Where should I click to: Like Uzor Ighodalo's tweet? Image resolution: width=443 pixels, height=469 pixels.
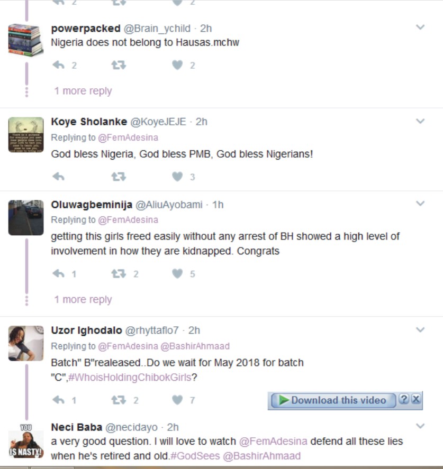coord(178,400)
